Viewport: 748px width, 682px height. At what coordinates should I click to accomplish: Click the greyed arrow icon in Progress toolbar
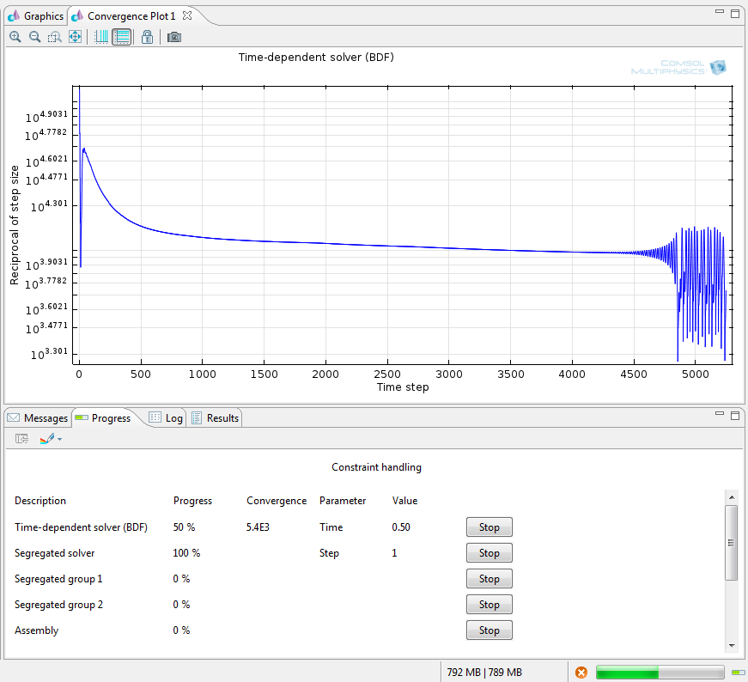point(22,439)
